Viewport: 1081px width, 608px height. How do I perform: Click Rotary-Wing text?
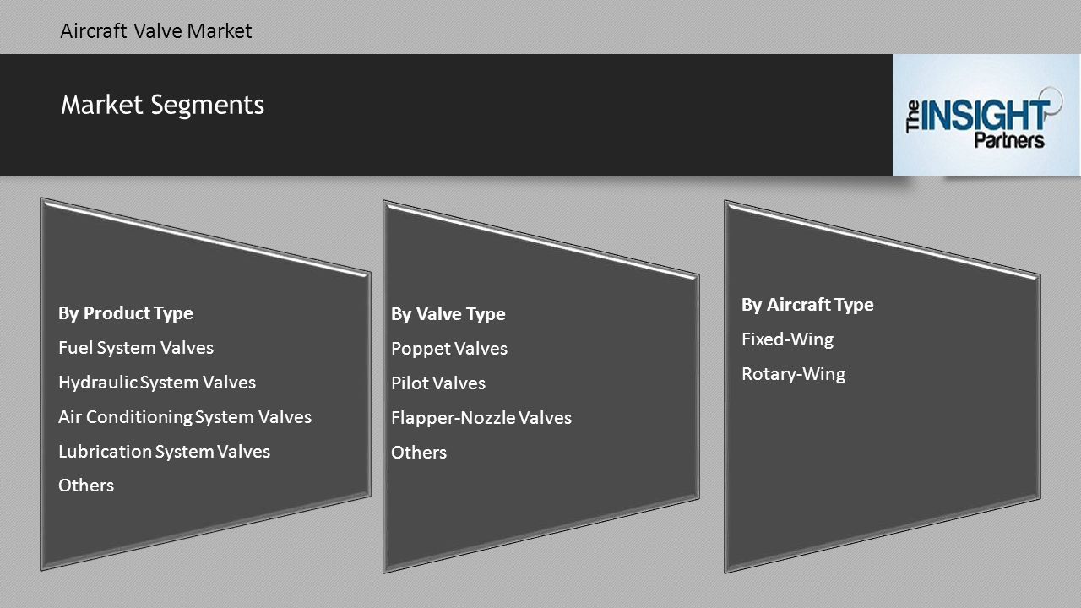click(793, 374)
